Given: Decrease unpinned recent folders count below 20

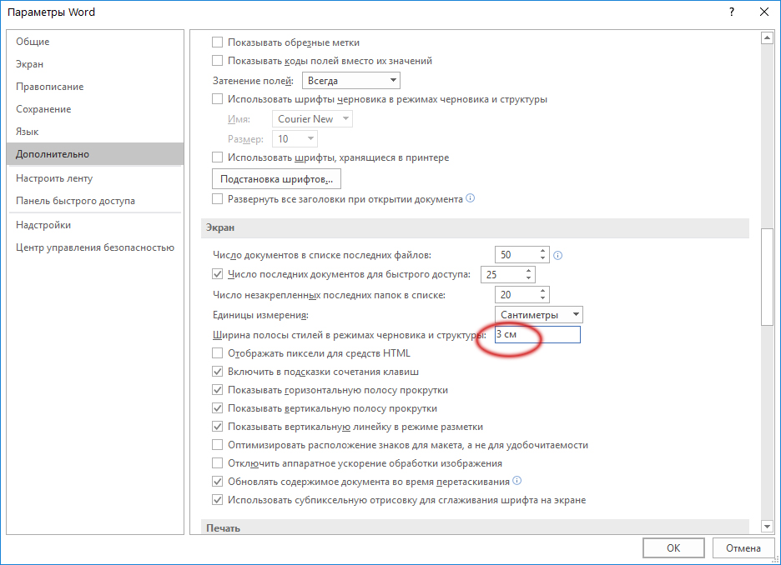Looking at the screenshot, I should [542, 298].
